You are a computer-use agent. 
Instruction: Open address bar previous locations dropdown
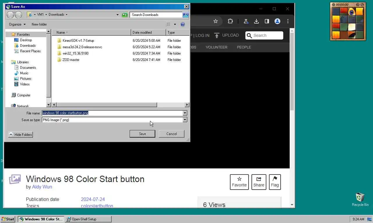coord(117,15)
